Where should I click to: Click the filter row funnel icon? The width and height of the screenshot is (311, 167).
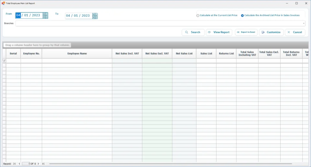tap(4, 61)
